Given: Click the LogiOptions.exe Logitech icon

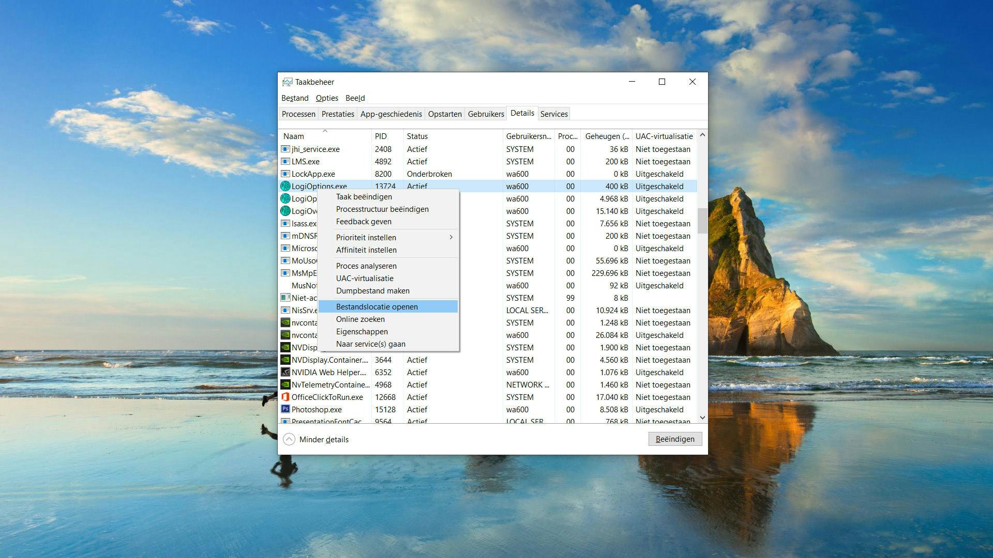Looking at the screenshot, I should tap(285, 186).
